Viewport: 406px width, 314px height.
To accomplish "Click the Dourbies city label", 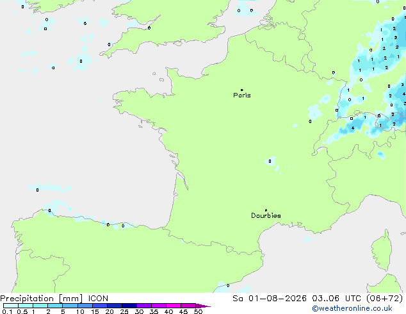I will click(x=266, y=215).
